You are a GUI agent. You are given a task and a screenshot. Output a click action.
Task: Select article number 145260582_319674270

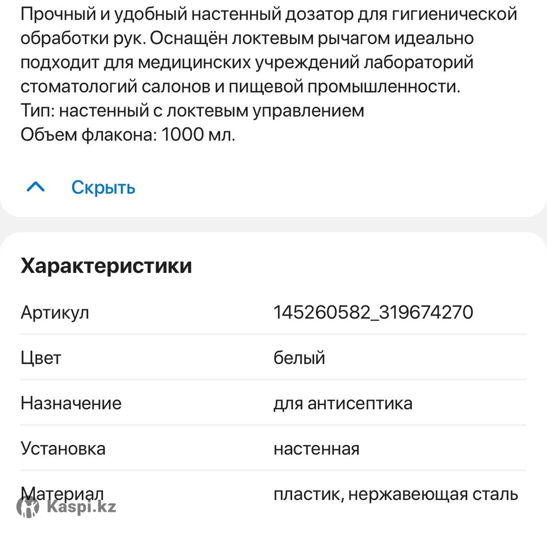tap(373, 313)
